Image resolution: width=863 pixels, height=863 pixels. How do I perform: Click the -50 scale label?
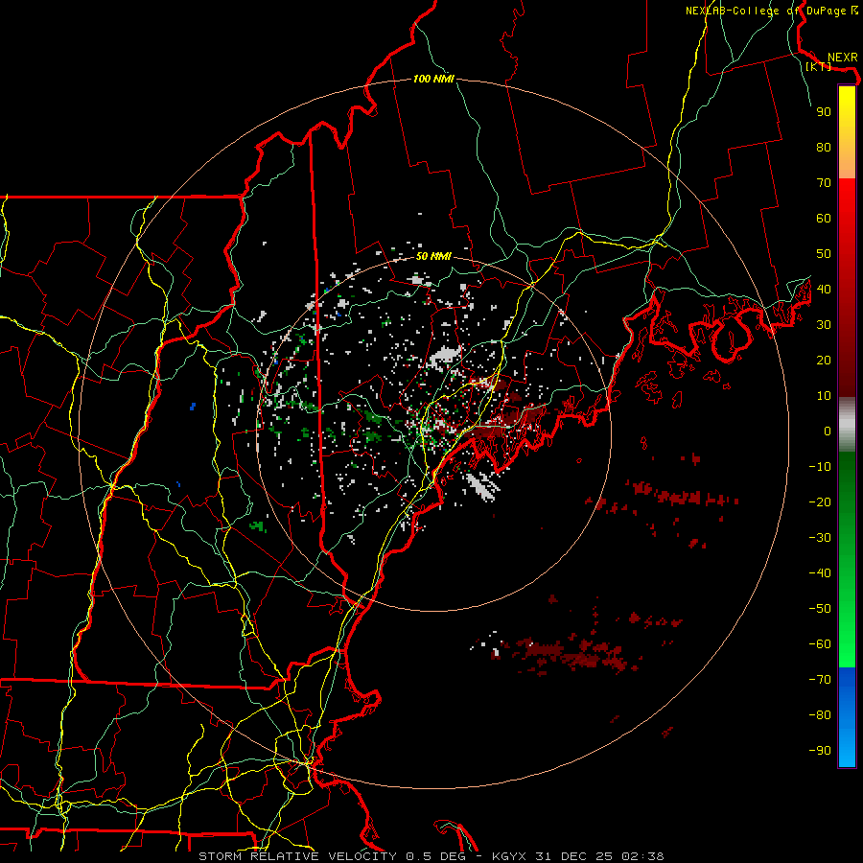(x=820, y=609)
